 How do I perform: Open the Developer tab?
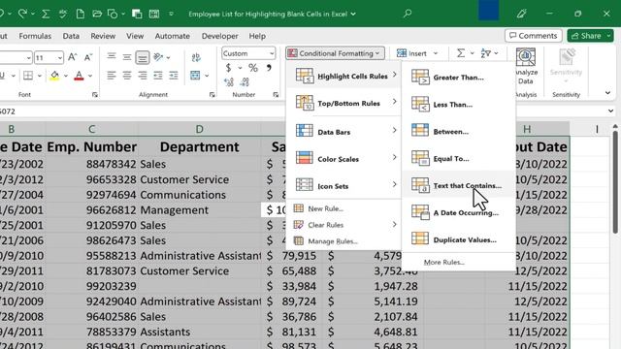220,36
